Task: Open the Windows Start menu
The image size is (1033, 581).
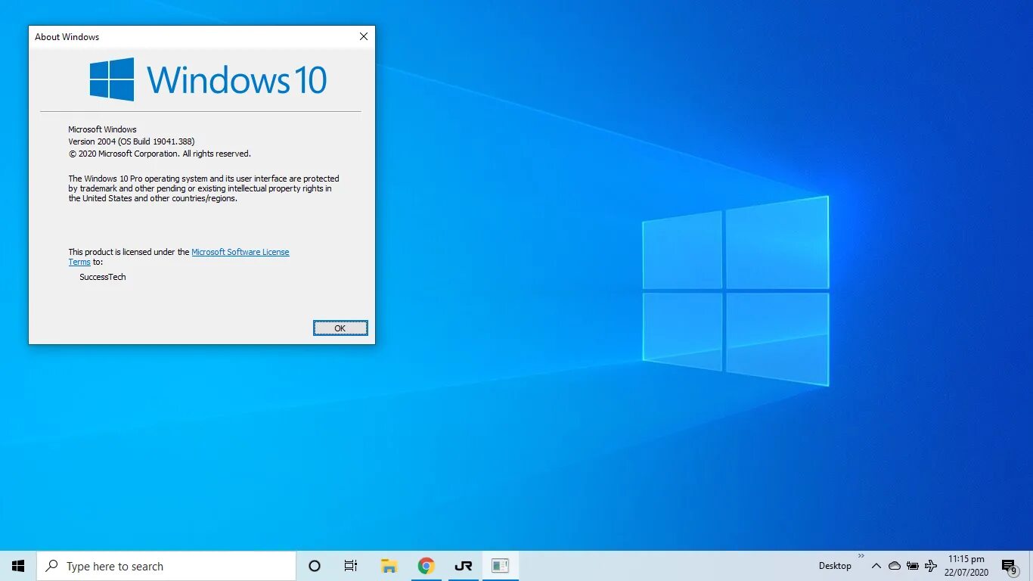Action: click(18, 566)
